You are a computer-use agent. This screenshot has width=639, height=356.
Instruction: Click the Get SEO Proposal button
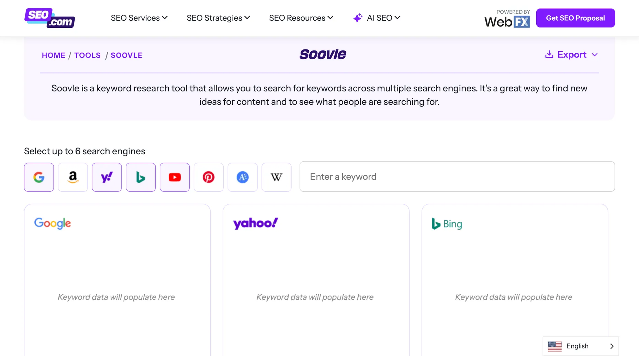tap(575, 18)
